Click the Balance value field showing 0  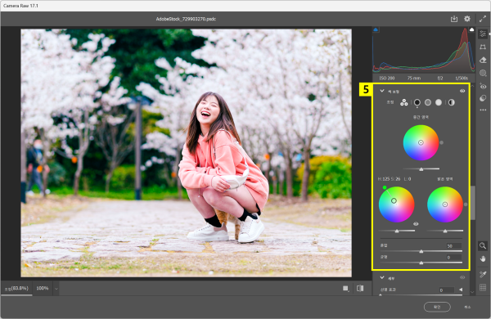453,258
